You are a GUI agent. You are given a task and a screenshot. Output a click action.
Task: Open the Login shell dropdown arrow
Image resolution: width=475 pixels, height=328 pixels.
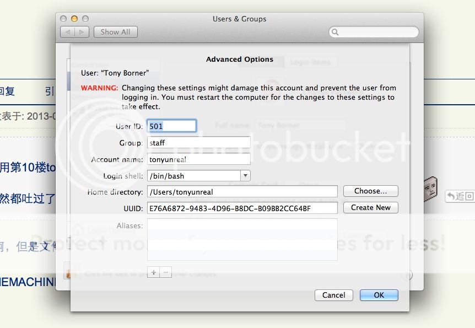[245, 175]
